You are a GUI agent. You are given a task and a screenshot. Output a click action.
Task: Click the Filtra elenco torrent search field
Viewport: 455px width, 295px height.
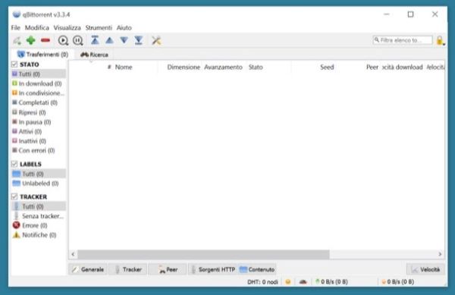click(403, 40)
